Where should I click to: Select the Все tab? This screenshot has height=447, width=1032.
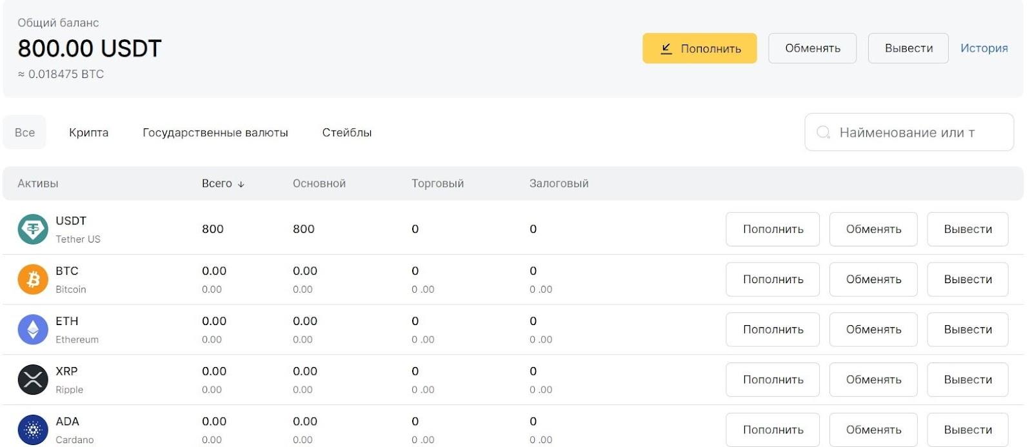(25, 132)
